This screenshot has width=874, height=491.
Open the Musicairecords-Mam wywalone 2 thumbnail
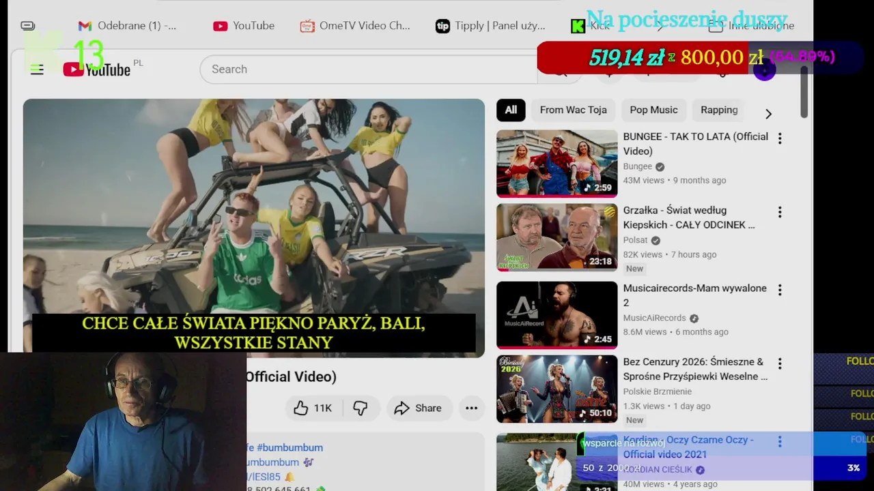click(556, 315)
